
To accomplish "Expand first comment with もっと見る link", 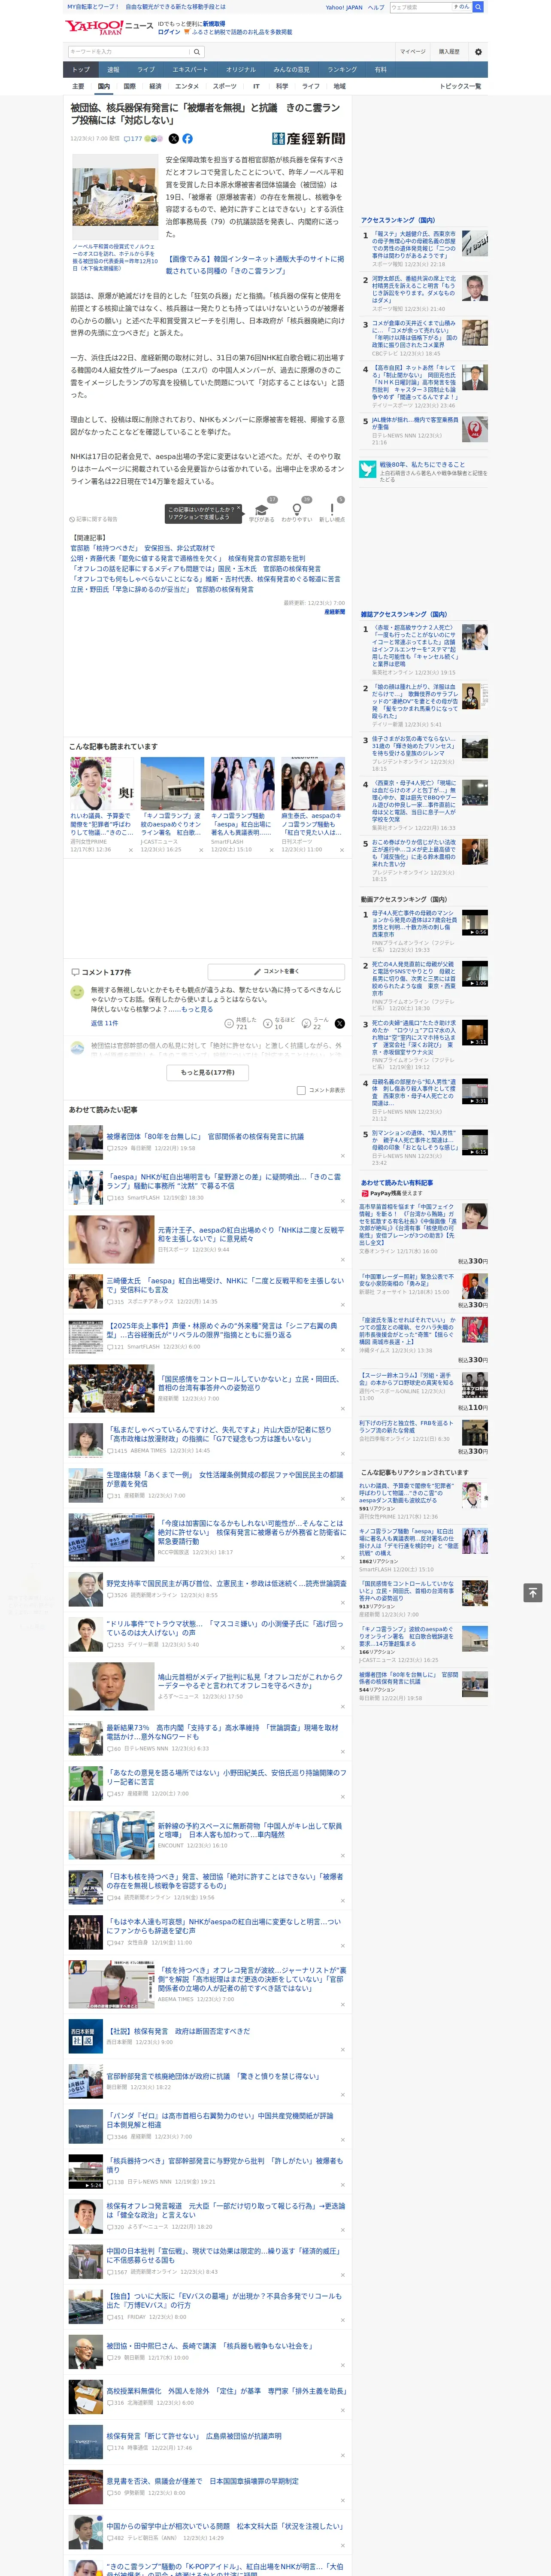I will tap(197, 1009).
